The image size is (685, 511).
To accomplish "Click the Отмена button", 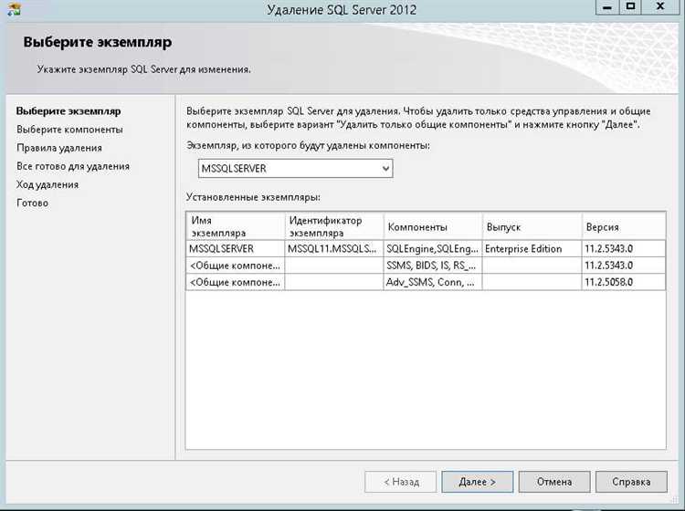I will coord(554,482).
